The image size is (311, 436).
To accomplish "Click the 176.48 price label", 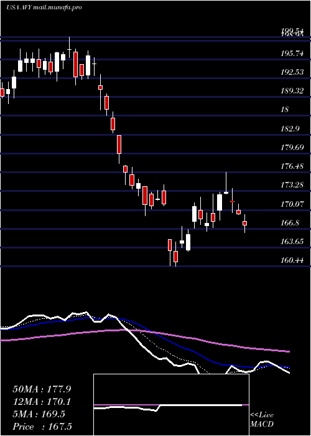I will (292, 166).
